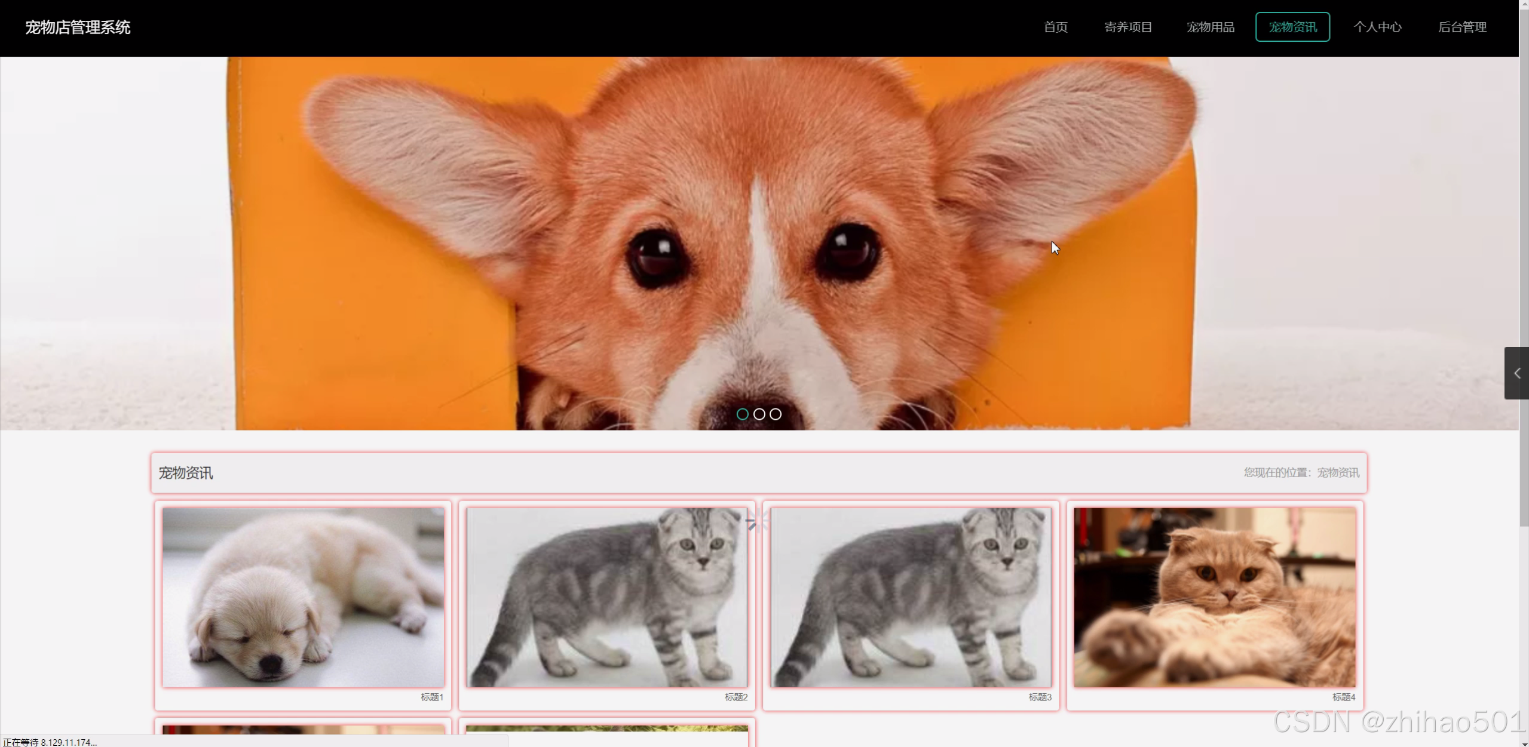This screenshot has width=1529, height=747.
Task: Click the 宠物店管理系统 site title
Action: (78, 27)
